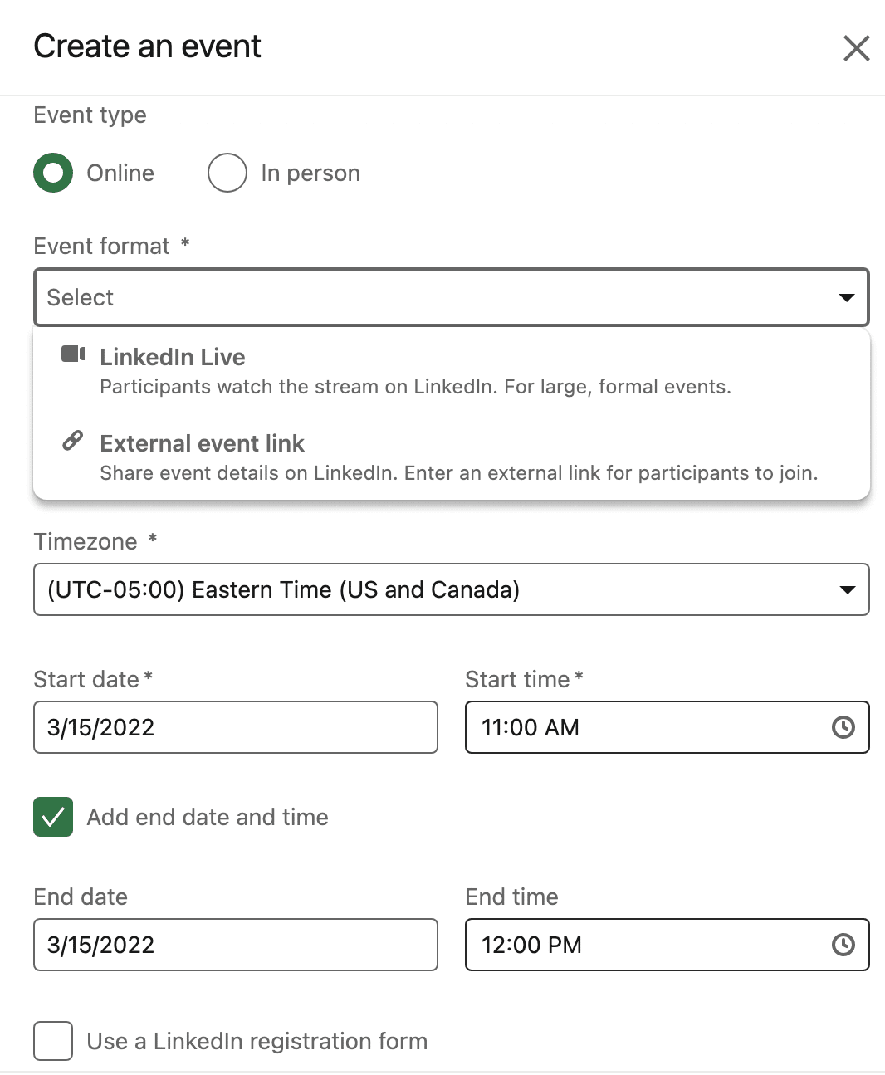The height and width of the screenshot is (1075, 885).
Task: Open the End time clock picker icon
Action: coord(843,945)
